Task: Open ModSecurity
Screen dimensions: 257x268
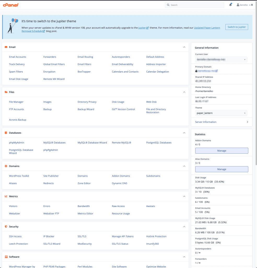Action: (85, 244)
